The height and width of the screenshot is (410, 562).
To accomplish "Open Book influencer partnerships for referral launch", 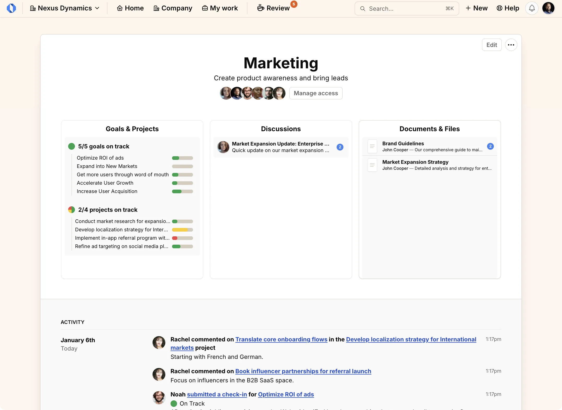I will tap(303, 371).
